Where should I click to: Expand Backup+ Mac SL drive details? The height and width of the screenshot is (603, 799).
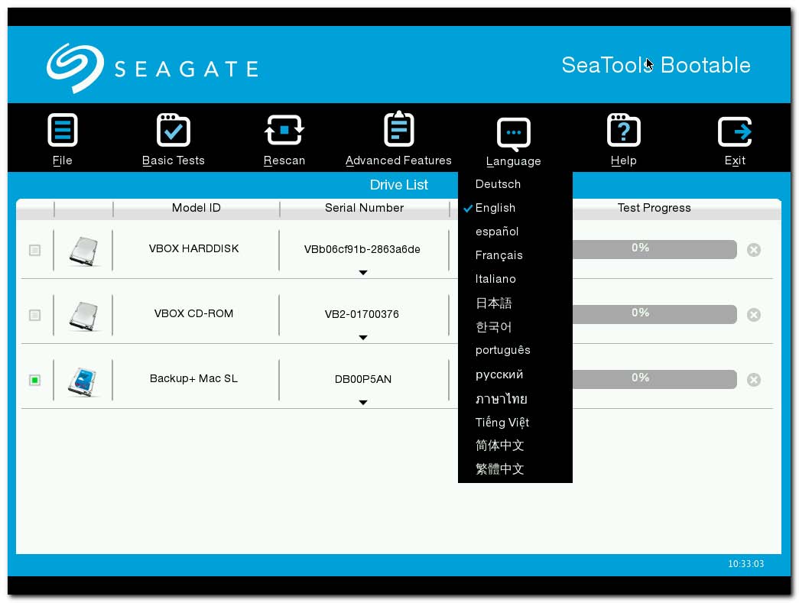click(x=363, y=402)
